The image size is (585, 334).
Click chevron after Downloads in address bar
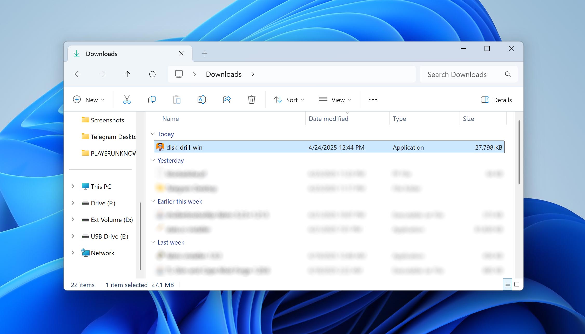click(253, 74)
